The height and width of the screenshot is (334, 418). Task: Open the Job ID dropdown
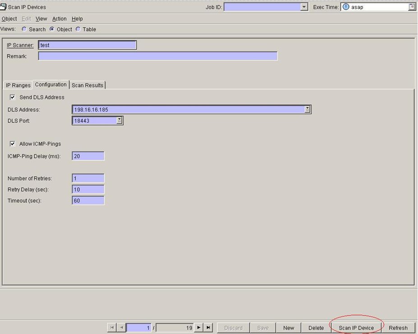coord(304,7)
